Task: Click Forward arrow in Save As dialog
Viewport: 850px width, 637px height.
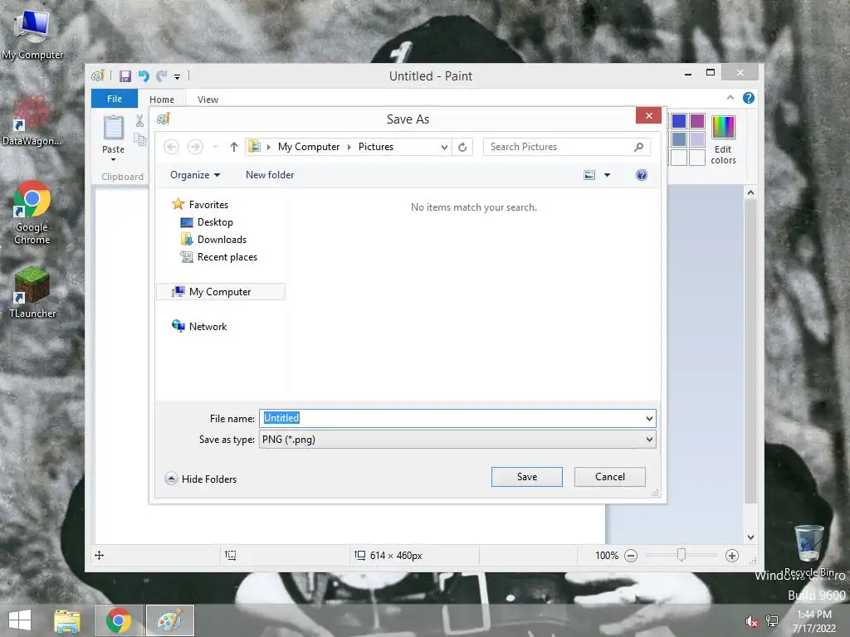Action: [x=195, y=147]
